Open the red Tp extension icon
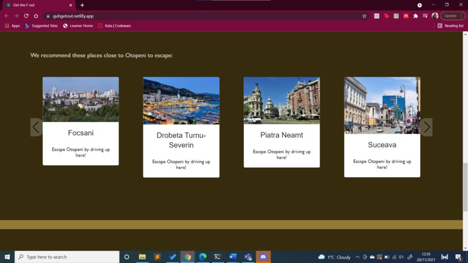This screenshot has width=468, height=263. (386, 16)
